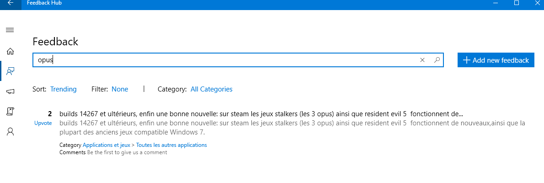Open the Applications et jeux category link
This screenshot has width=544, height=183.
click(x=107, y=145)
